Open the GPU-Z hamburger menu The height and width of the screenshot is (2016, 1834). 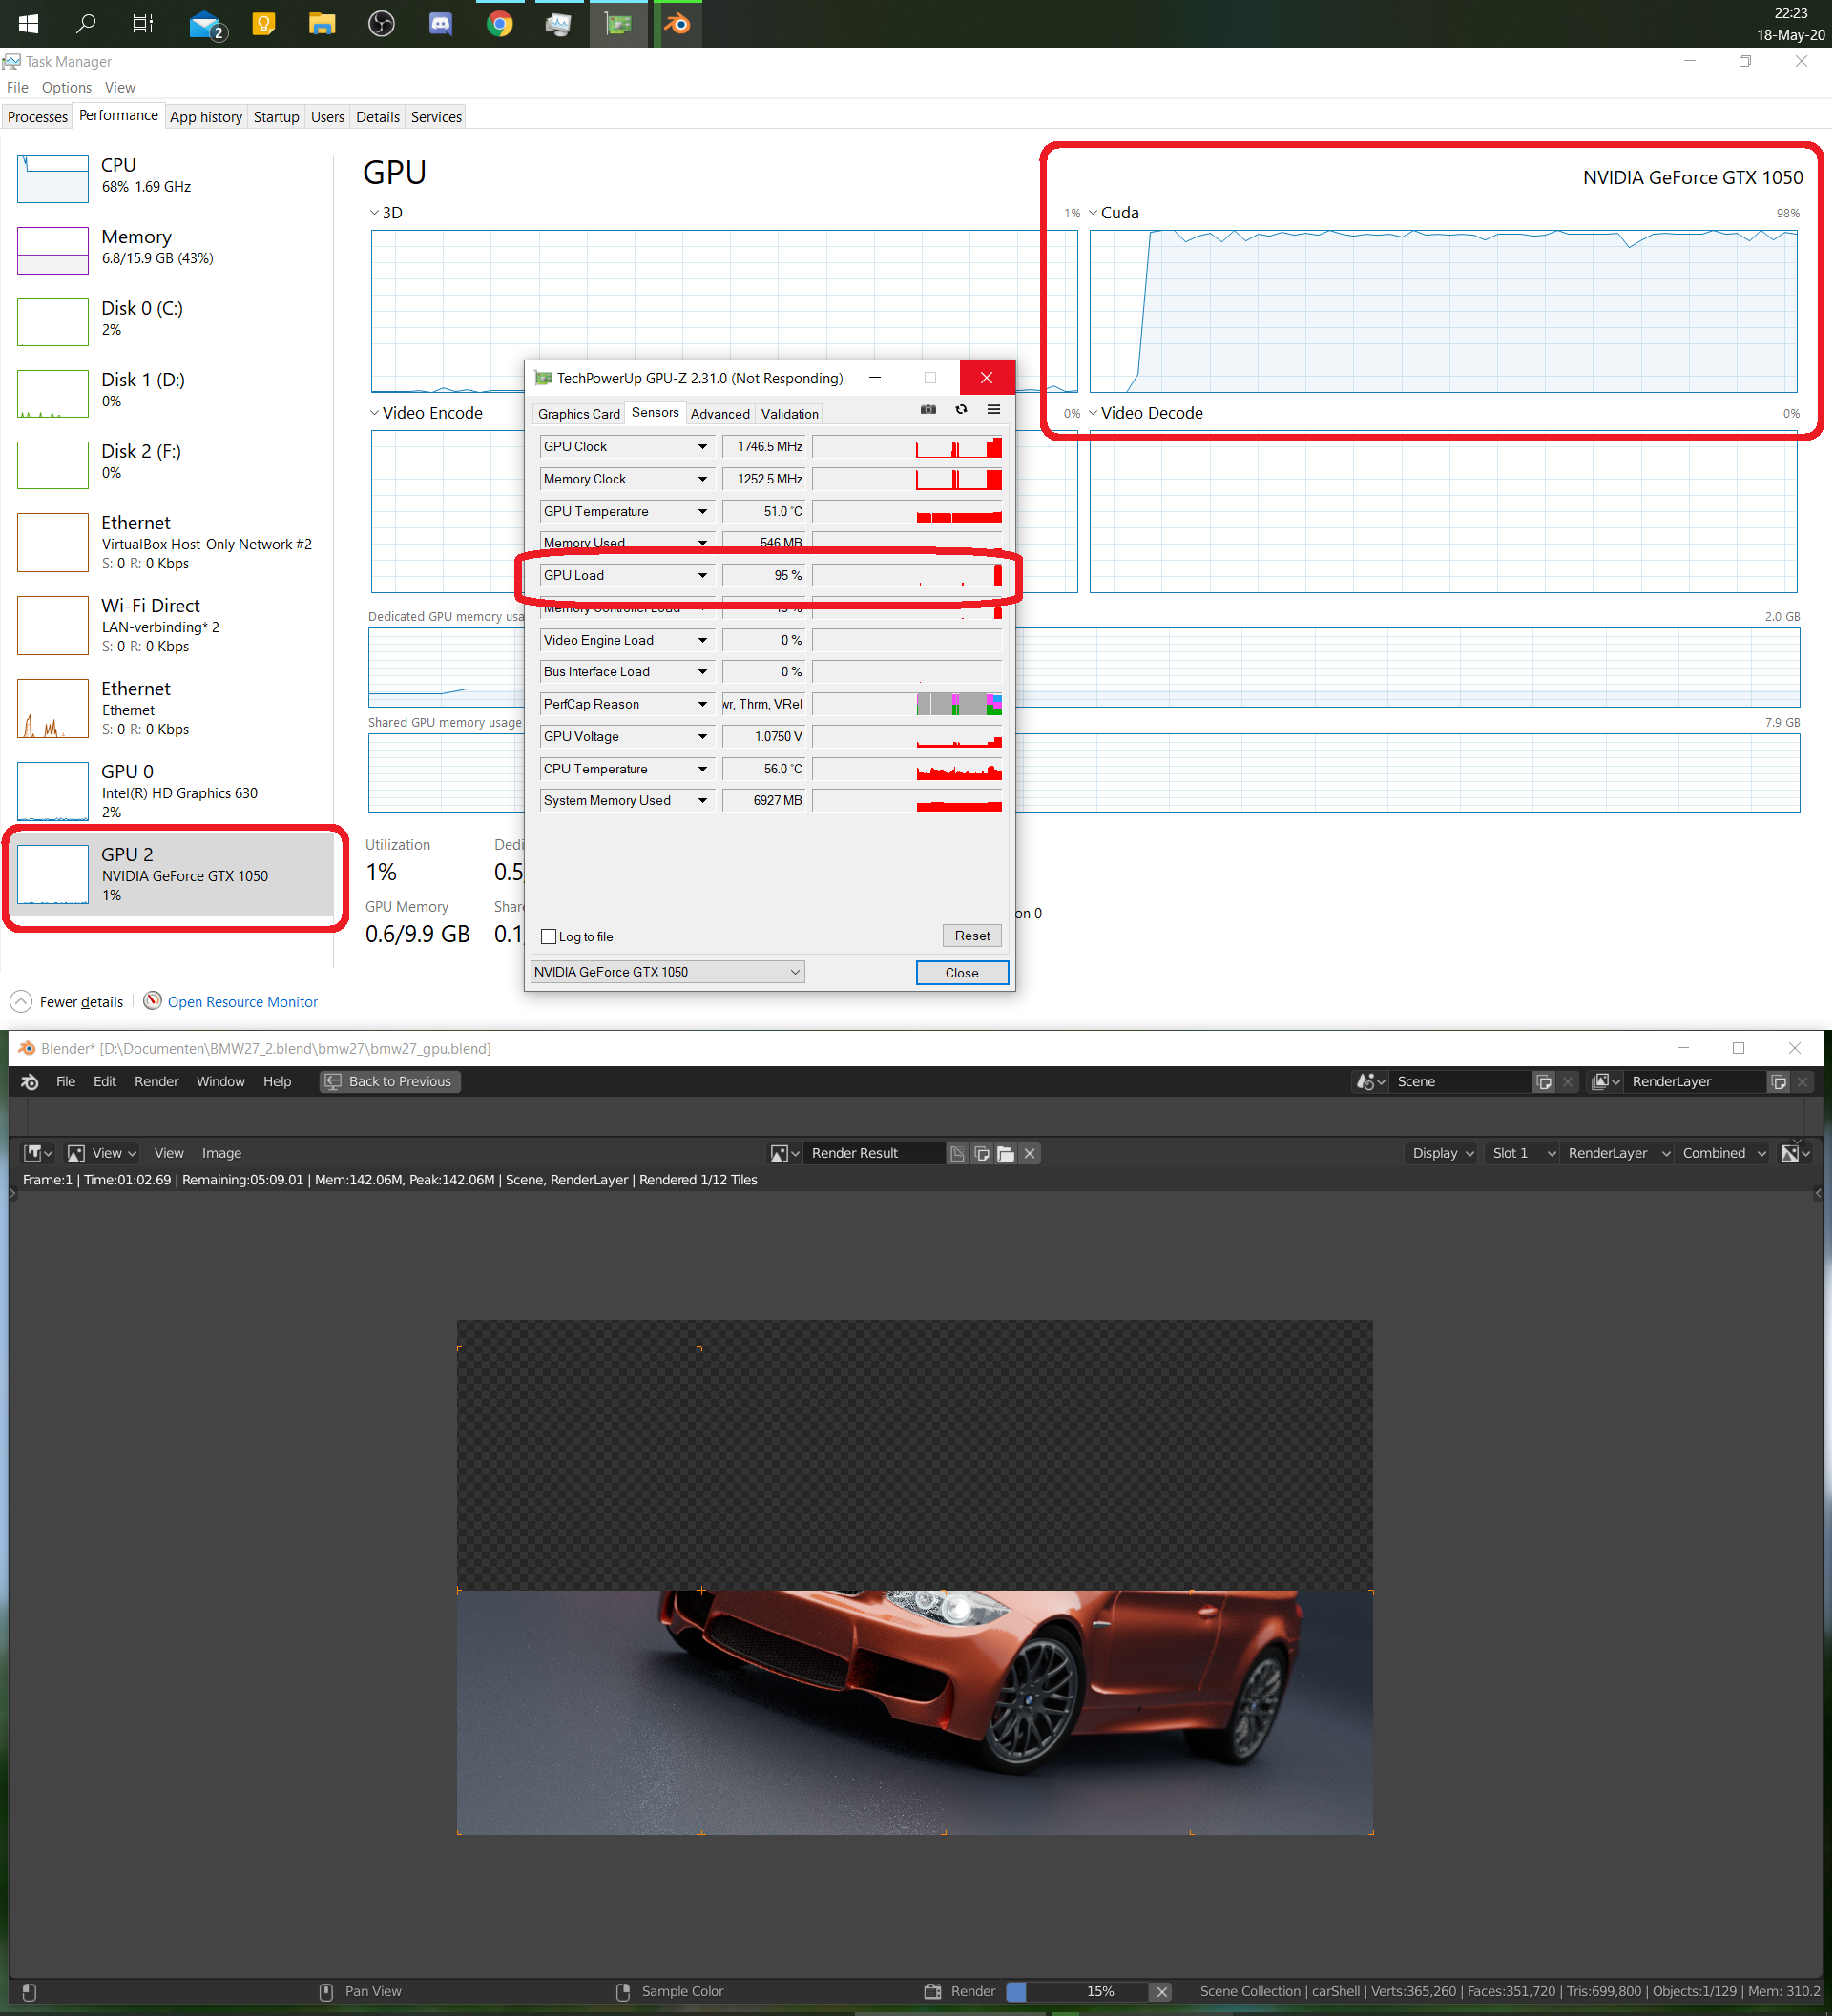[x=994, y=410]
